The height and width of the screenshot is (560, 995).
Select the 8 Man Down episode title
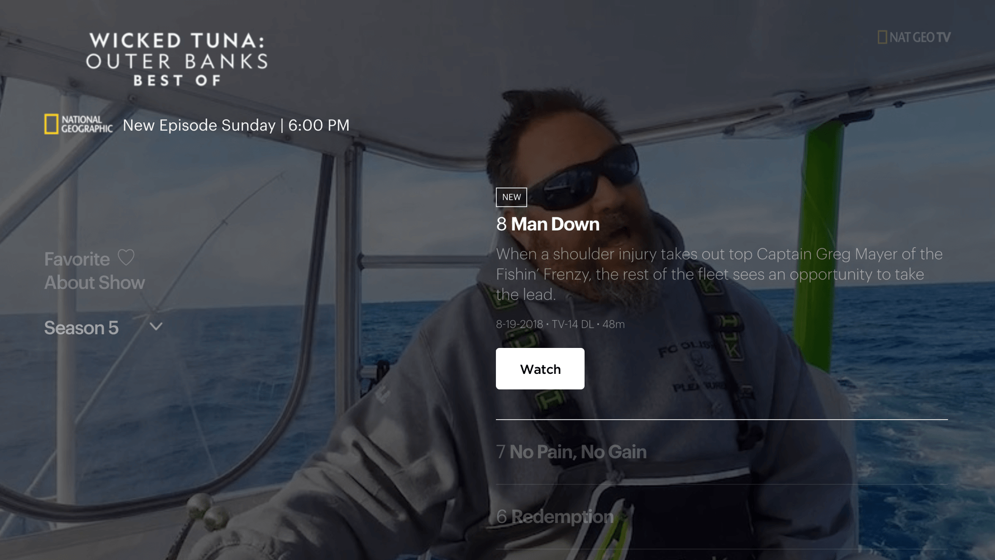[548, 224]
